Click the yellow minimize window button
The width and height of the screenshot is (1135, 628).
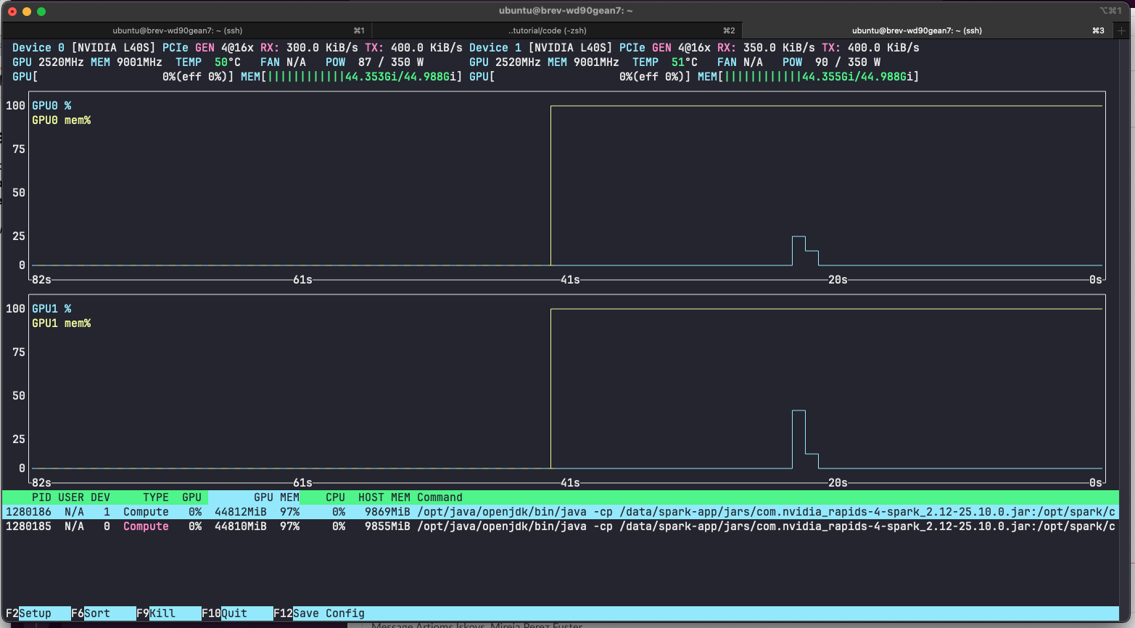(x=27, y=11)
